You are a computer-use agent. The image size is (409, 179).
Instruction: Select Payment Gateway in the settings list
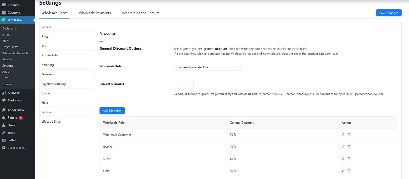pyautogui.click(x=54, y=83)
